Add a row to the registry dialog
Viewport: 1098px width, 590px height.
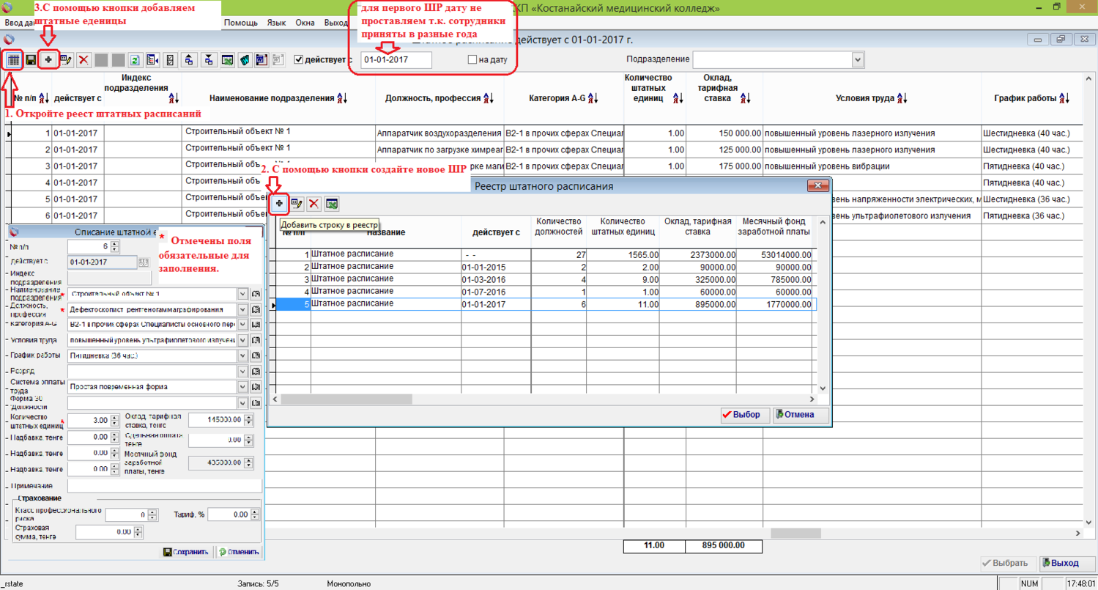[x=279, y=204]
